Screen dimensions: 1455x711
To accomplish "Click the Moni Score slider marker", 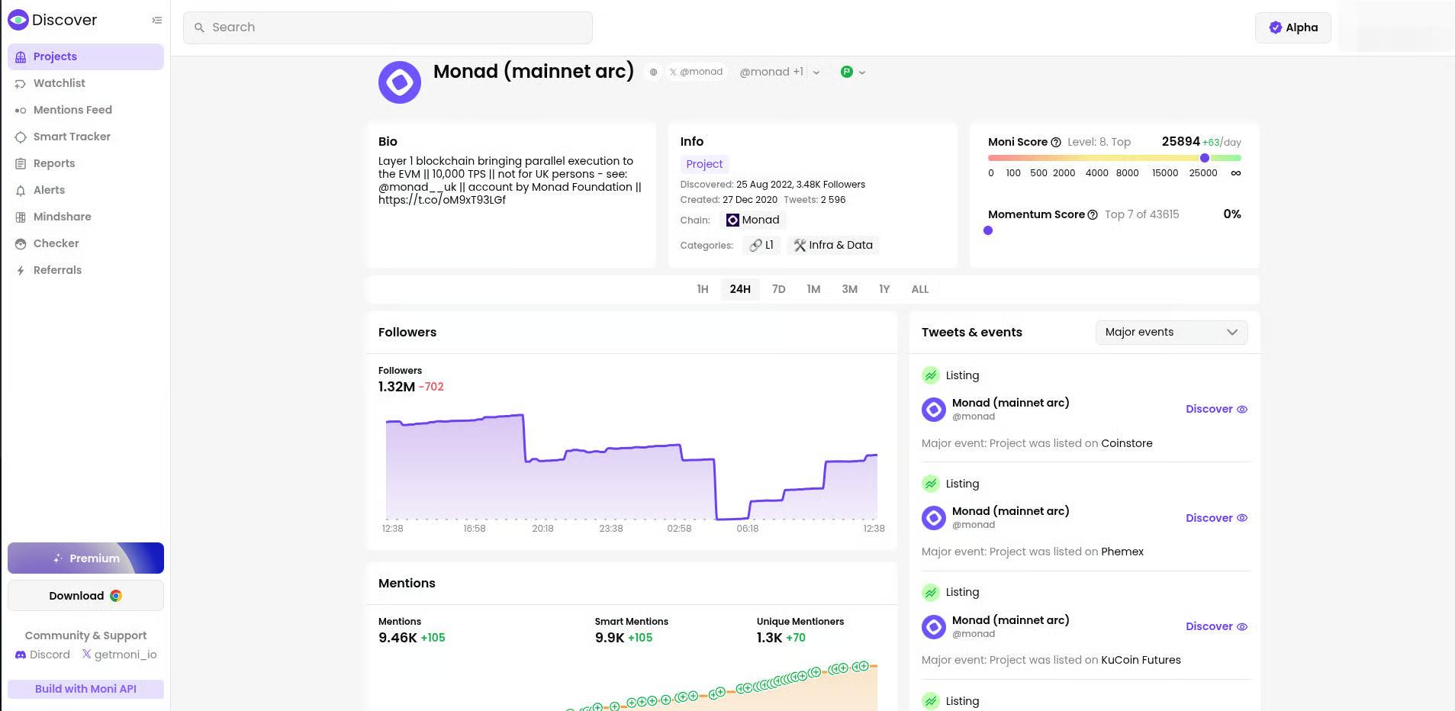I will (1204, 158).
